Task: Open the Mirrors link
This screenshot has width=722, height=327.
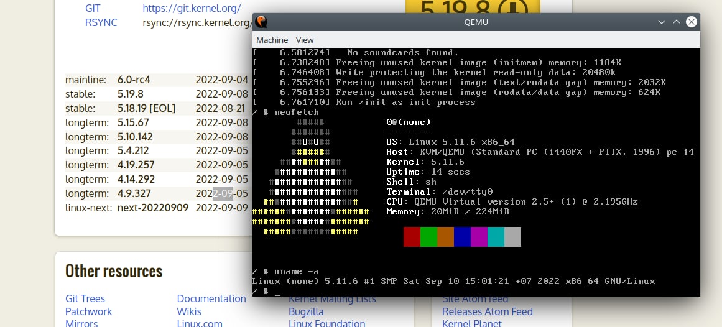Action: [x=81, y=323]
